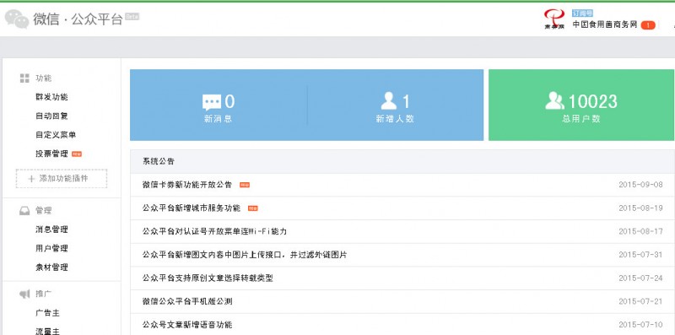Click the 推广 megaphone icon in the sidebar
Image resolution: width=675 pixels, height=335 pixels.
24,294
